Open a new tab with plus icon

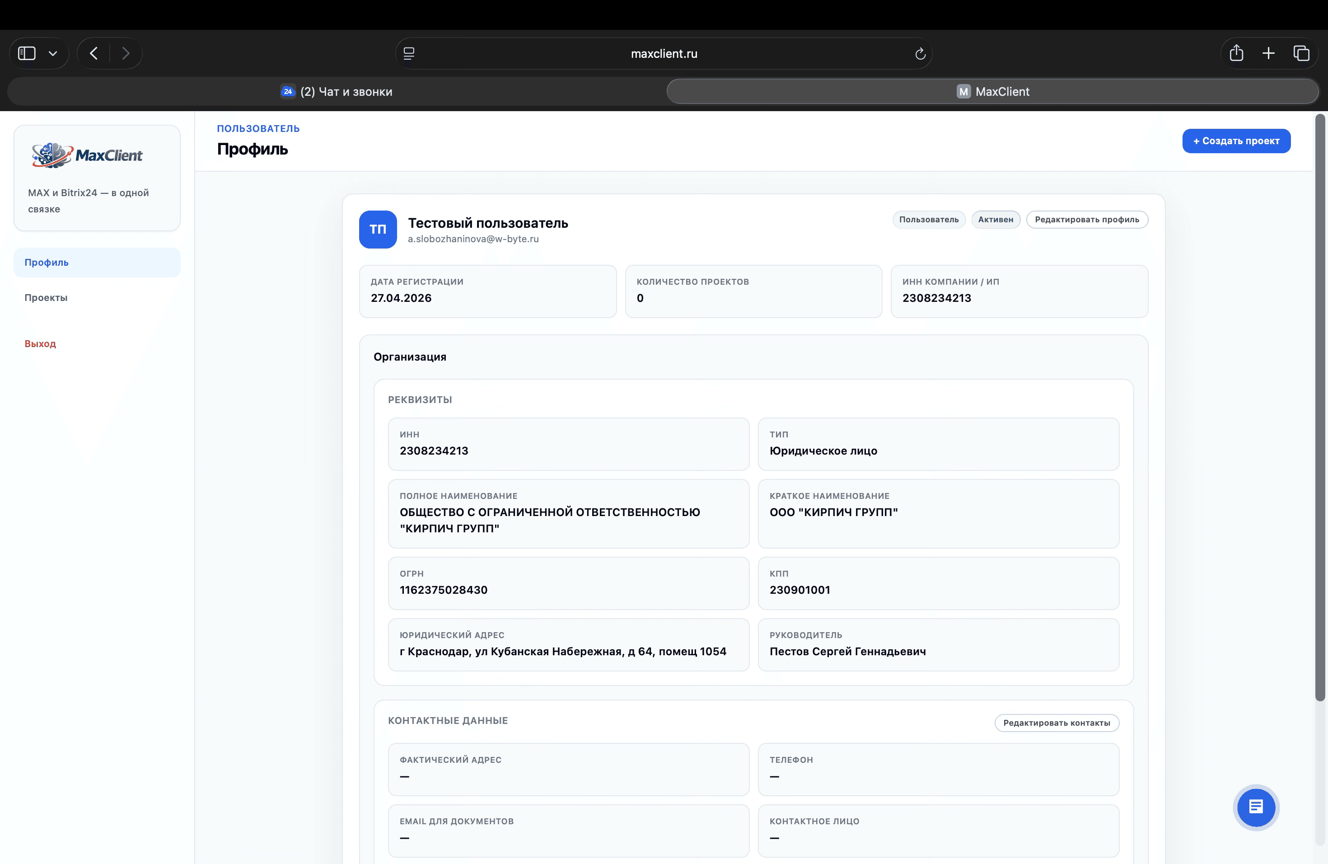coord(1268,54)
